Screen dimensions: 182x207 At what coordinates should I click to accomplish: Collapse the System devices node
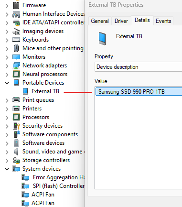pyautogui.click(x=7, y=169)
